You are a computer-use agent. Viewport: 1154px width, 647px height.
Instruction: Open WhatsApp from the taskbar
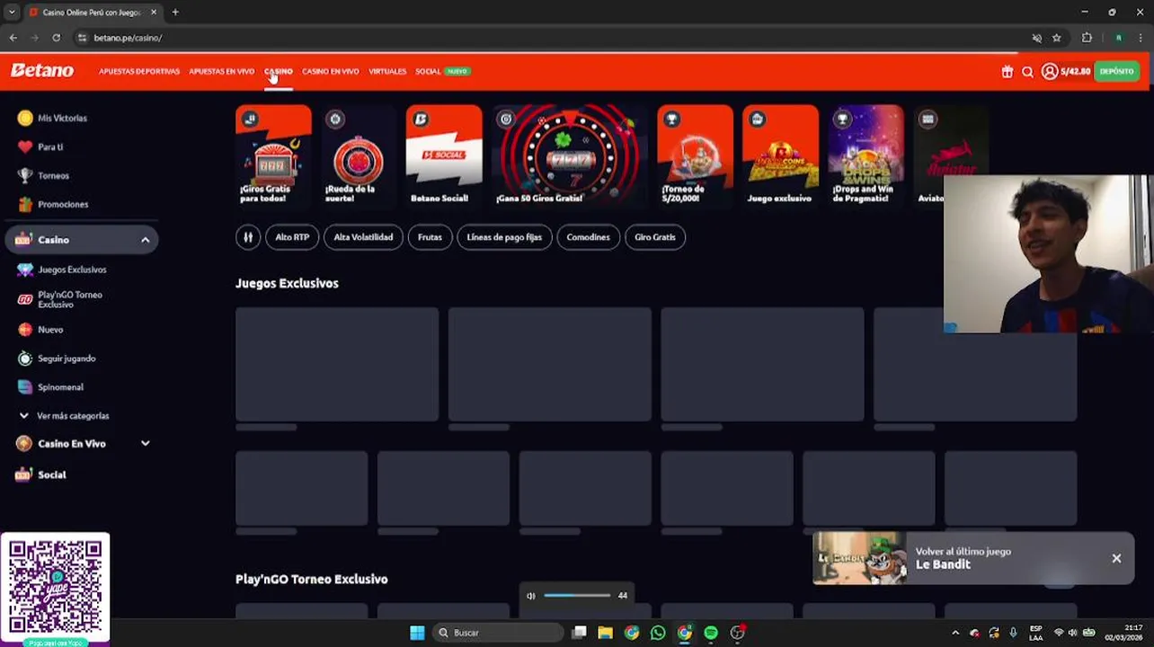click(x=658, y=633)
